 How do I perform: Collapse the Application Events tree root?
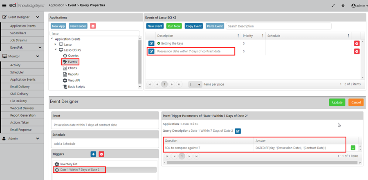tap(52, 39)
